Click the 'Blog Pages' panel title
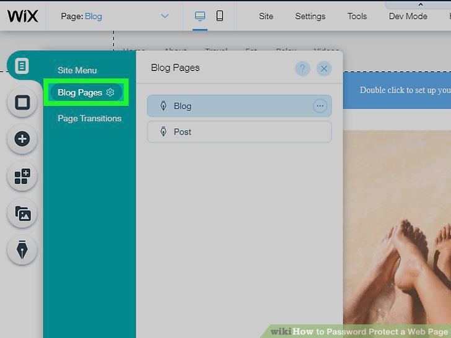The height and width of the screenshot is (338, 451). (x=175, y=68)
